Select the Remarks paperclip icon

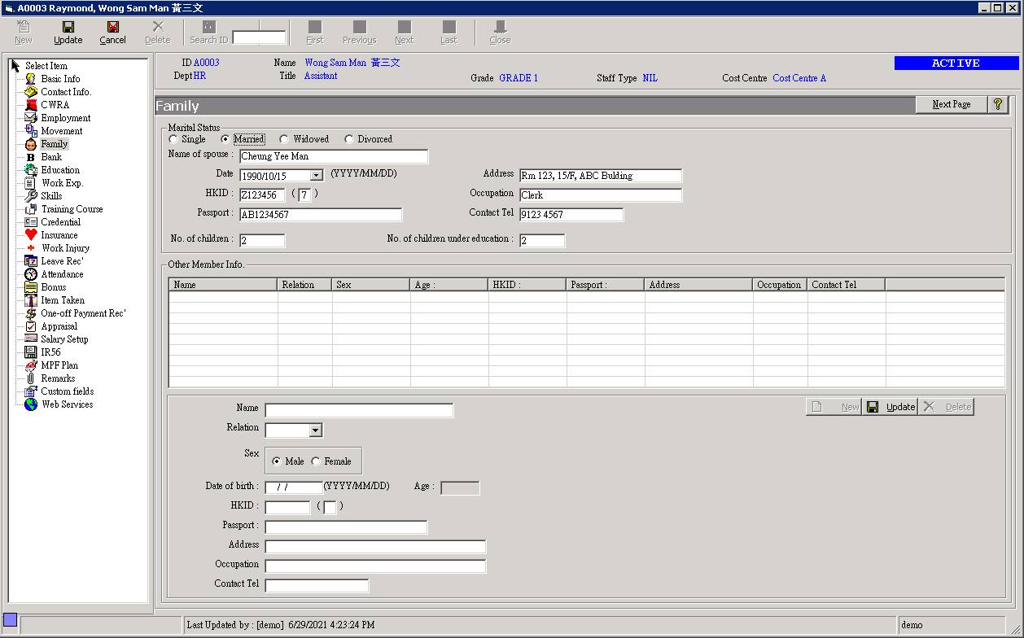click(31, 378)
